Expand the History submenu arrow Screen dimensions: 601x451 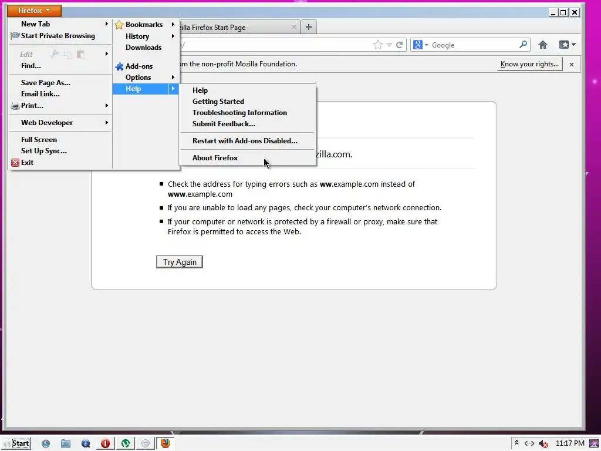click(x=173, y=36)
